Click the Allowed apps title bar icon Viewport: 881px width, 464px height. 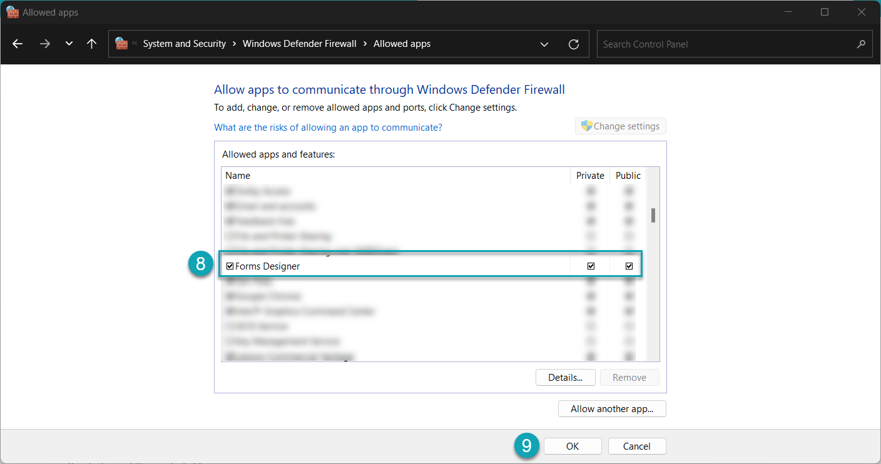click(13, 12)
